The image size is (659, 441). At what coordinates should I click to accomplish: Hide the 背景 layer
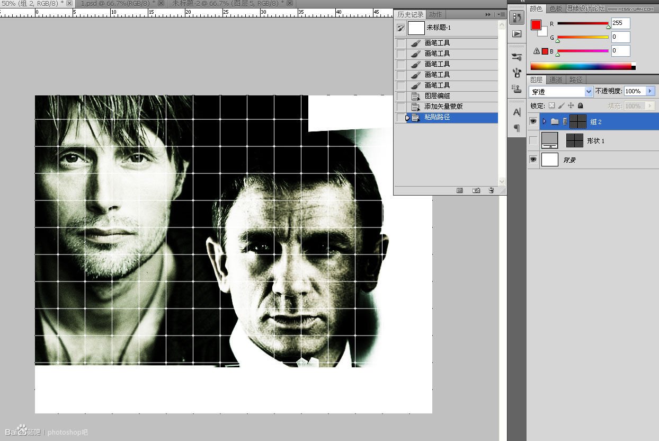pos(533,160)
